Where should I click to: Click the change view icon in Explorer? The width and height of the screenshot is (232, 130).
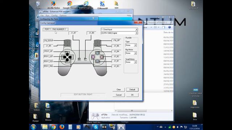coord(155,27)
